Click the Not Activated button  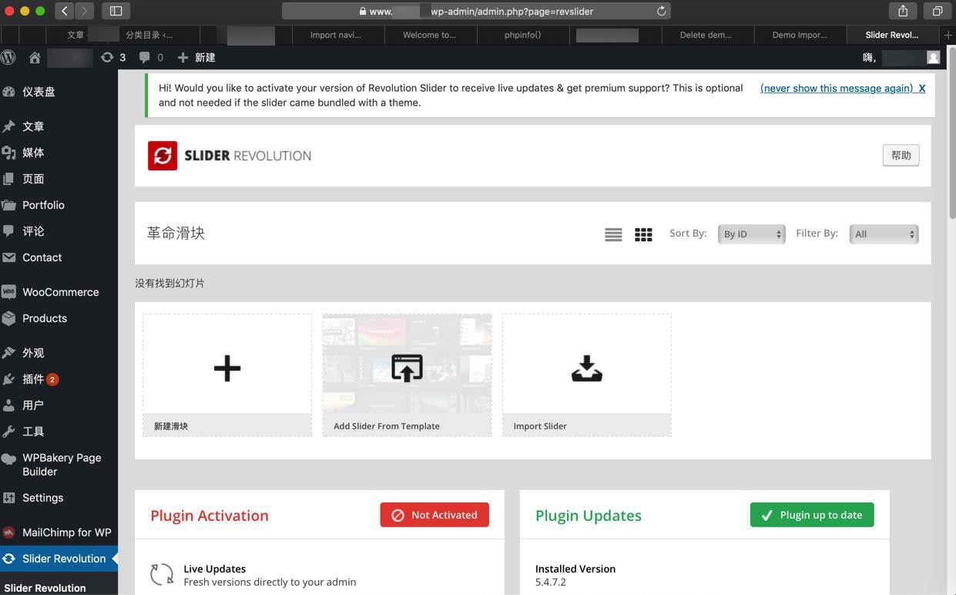[x=434, y=515]
